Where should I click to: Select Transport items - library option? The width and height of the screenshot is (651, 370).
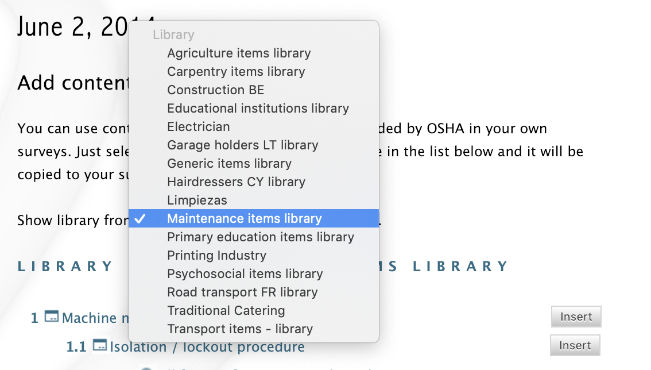tap(240, 329)
